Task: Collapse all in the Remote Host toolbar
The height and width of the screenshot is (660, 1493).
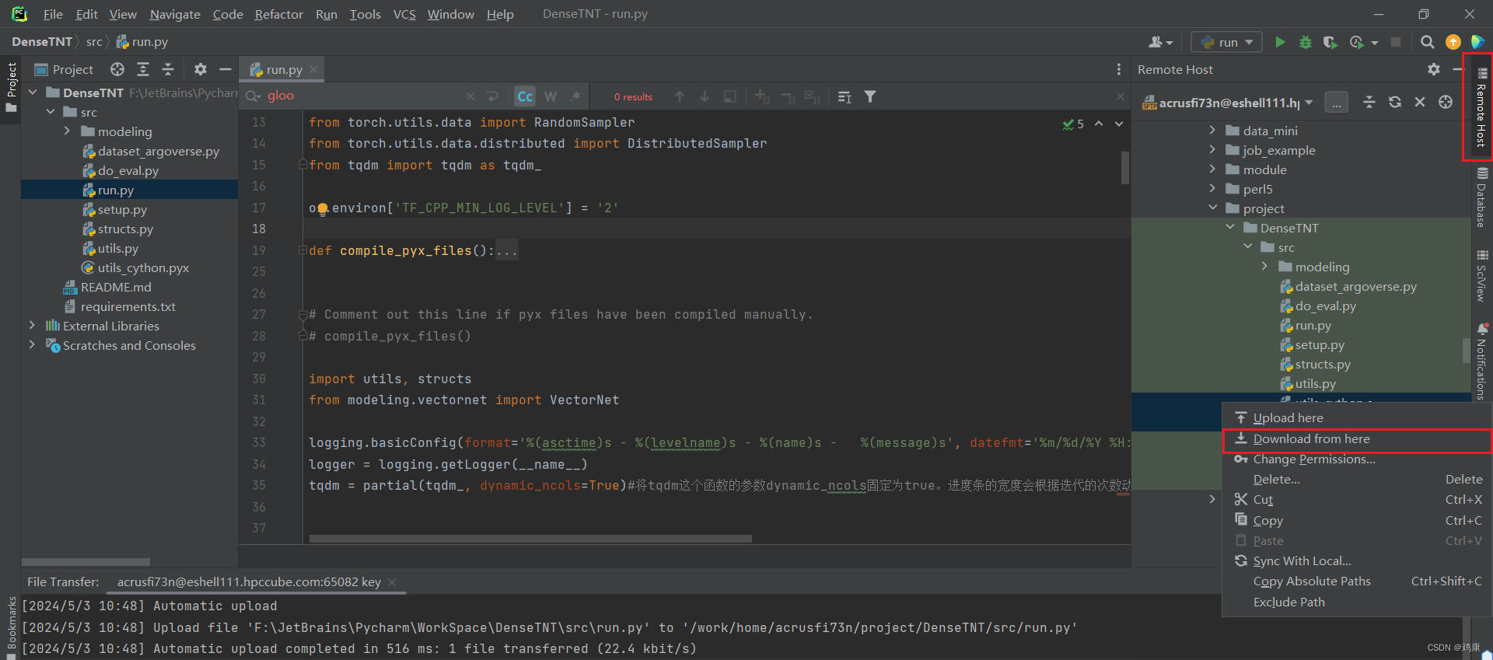Action: (1369, 102)
